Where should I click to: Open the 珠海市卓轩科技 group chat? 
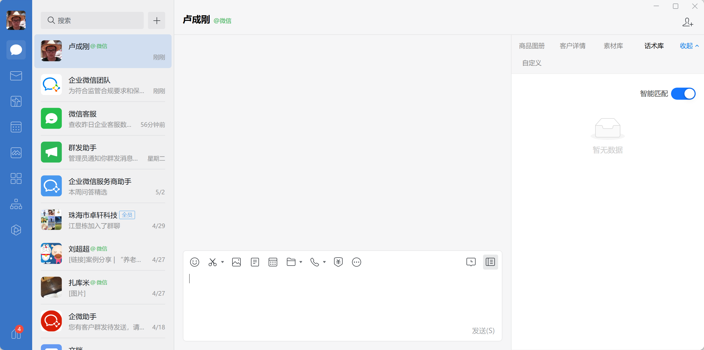(x=103, y=220)
